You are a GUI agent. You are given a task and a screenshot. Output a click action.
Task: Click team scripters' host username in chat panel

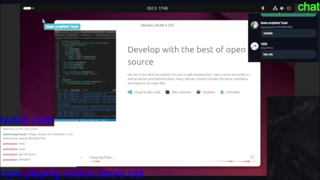coord(274,23)
